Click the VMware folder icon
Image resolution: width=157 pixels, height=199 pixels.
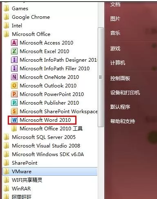(x=7, y=172)
